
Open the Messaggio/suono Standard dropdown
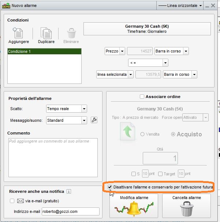coord(66,120)
